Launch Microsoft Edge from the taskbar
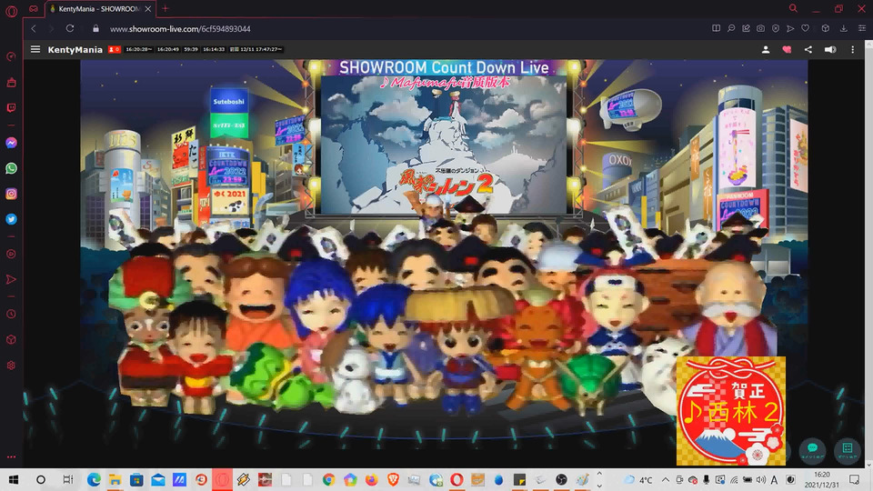 (94, 479)
